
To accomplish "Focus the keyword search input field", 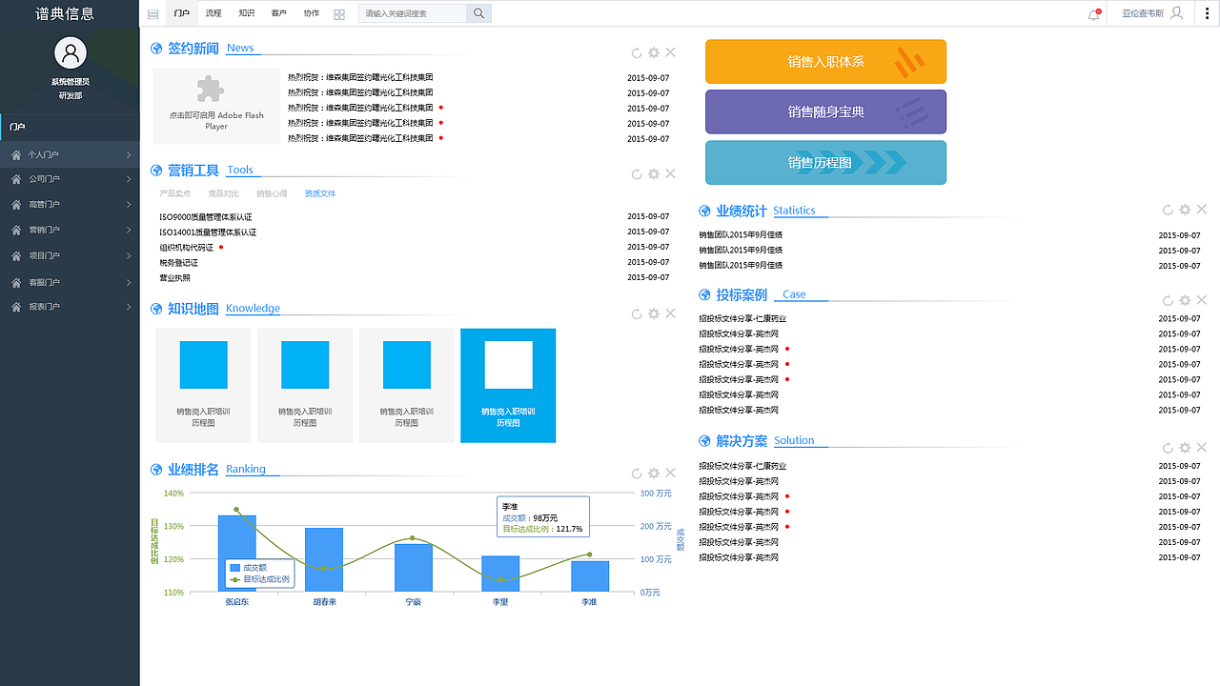I will click(413, 13).
